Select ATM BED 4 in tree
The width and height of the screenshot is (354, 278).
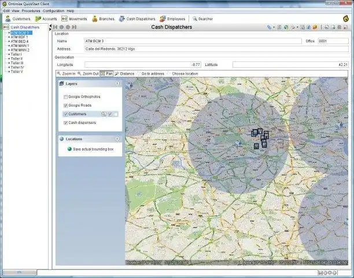click(x=20, y=41)
